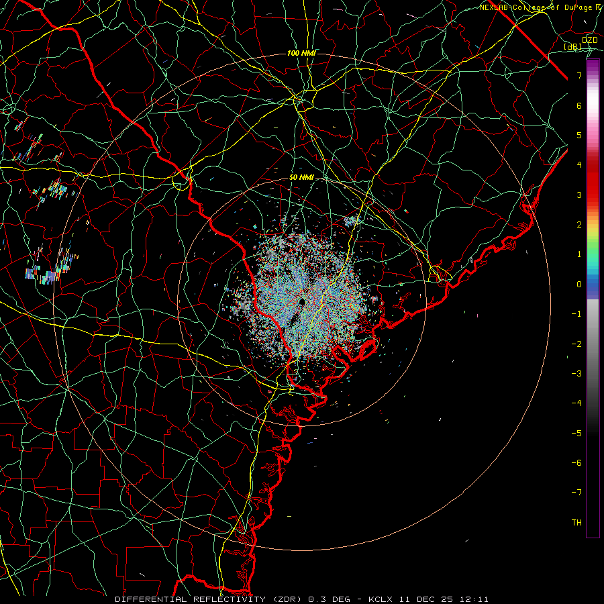The width and height of the screenshot is (604, 604).
Task: Click the KCLX station identifier in caption
Action: (381, 599)
